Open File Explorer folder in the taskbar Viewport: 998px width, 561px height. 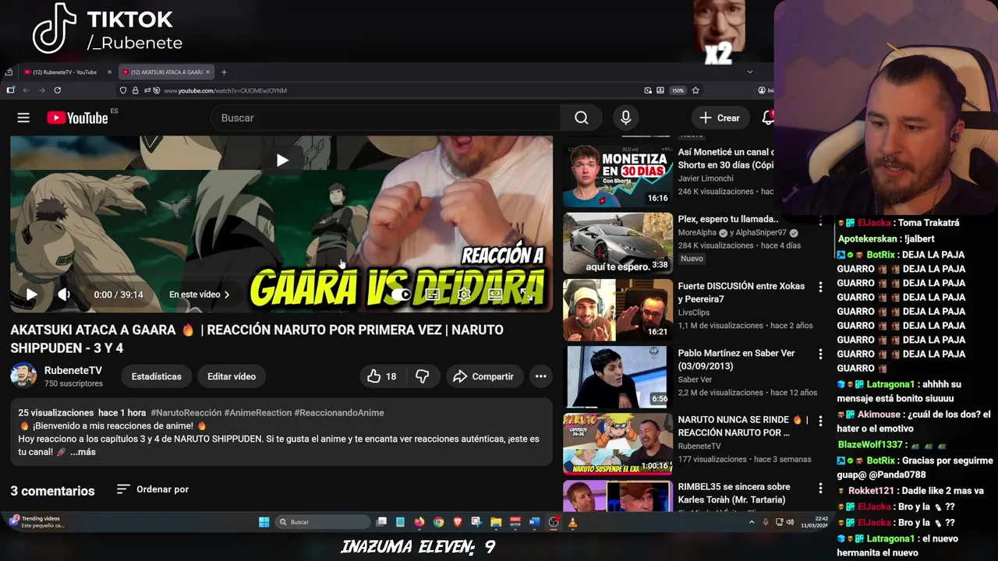pyautogui.click(x=496, y=522)
